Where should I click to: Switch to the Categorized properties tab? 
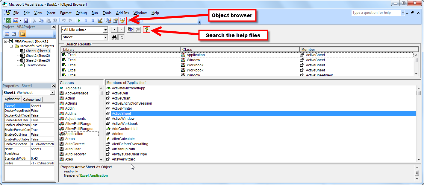[x=32, y=100]
